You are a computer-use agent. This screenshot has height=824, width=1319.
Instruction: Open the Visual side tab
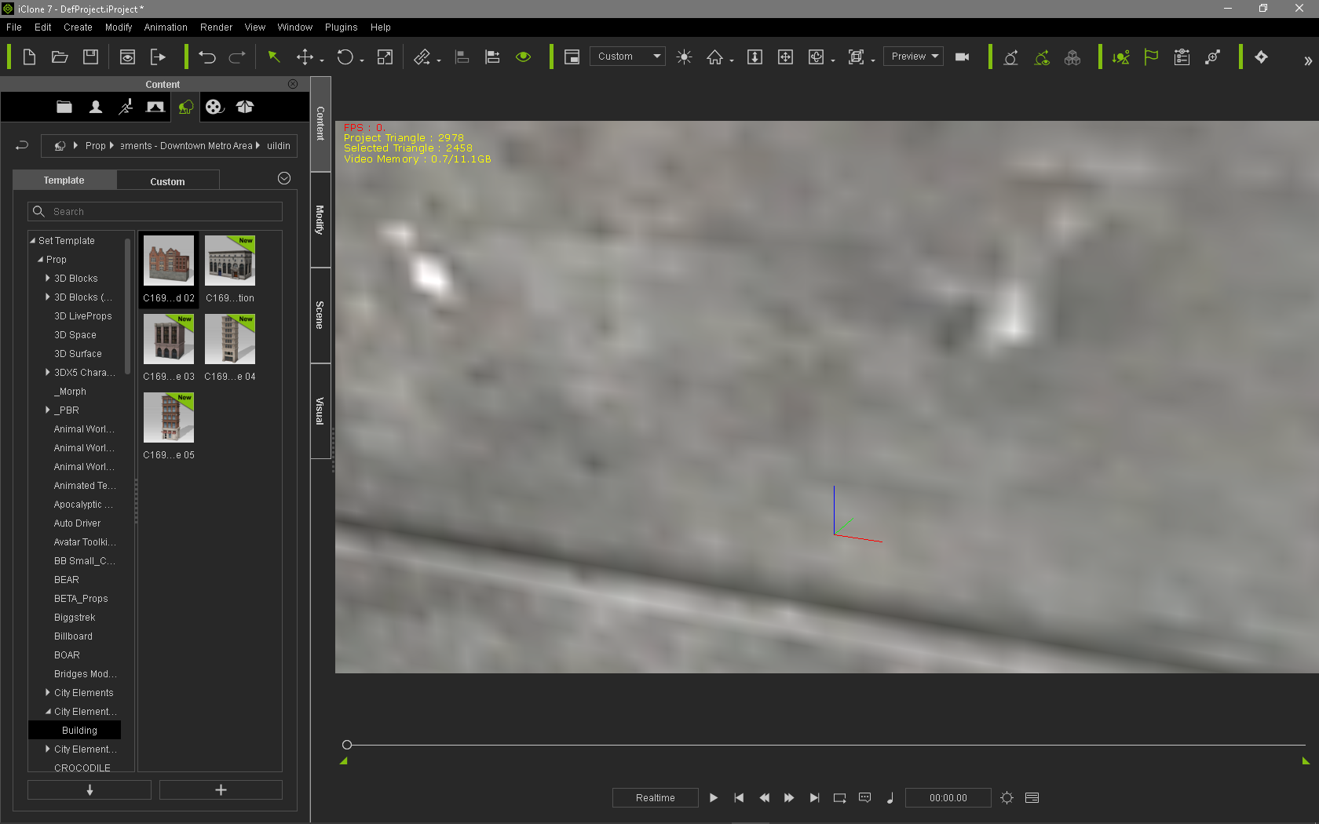(320, 410)
